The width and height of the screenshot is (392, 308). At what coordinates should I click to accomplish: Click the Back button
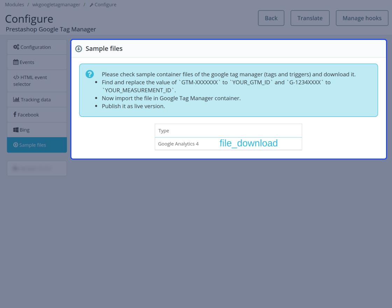point(271,18)
